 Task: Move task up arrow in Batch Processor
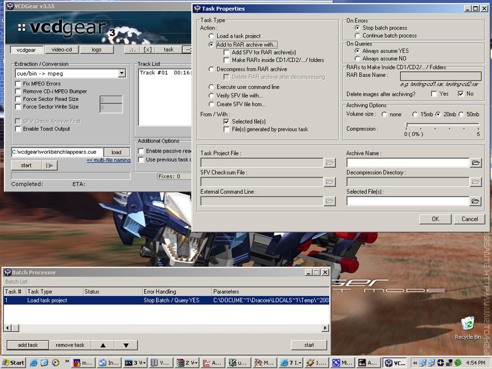coord(103,345)
